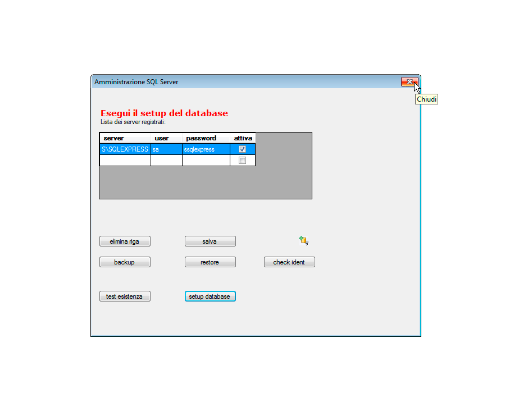Launch setup database
Viewport: 528px width, 411px height.
[210, 296]
